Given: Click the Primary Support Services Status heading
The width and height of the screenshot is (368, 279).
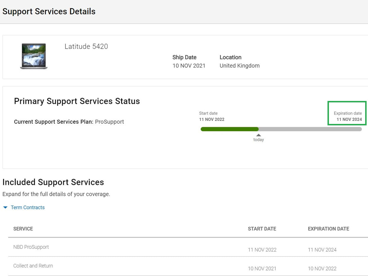Looking at the screenshot, I should tap(77, 101).
